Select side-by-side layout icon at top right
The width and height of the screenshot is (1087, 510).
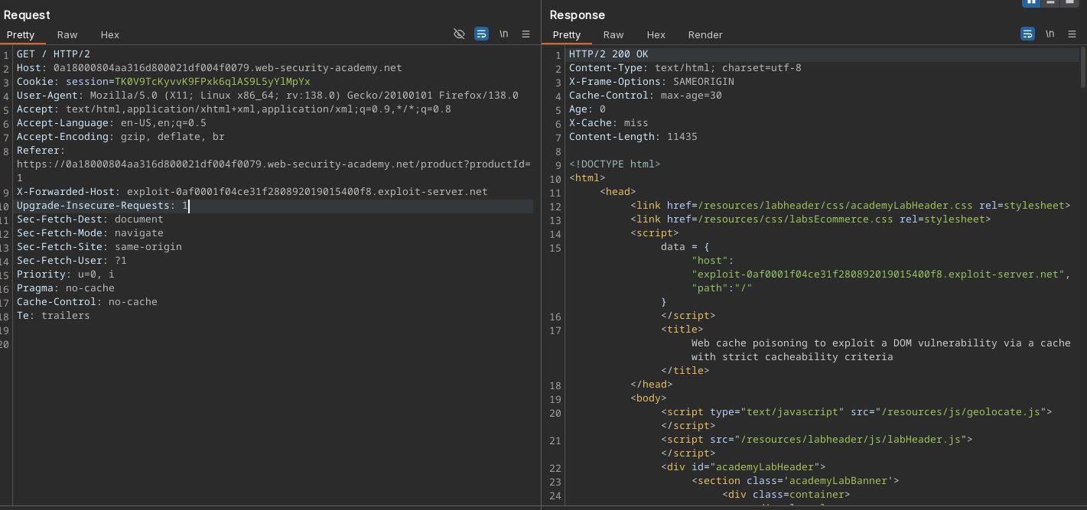click(1031, 2)
